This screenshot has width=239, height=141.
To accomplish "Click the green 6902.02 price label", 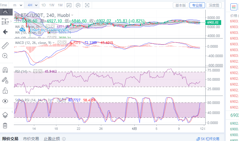I will click(213, 22).
